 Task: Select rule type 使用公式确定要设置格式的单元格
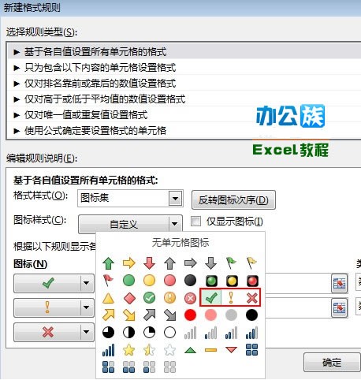(x=95, y=130)
